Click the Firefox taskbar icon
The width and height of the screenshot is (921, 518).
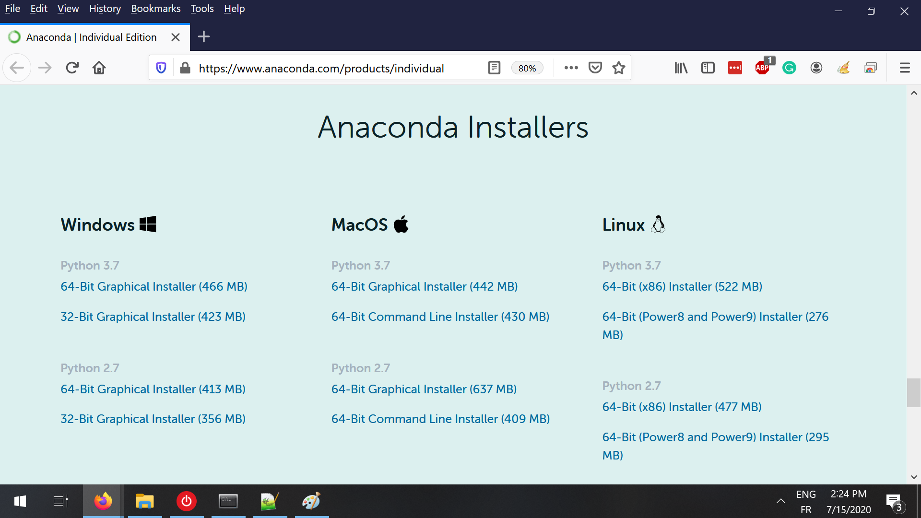[x=103, y=501]
